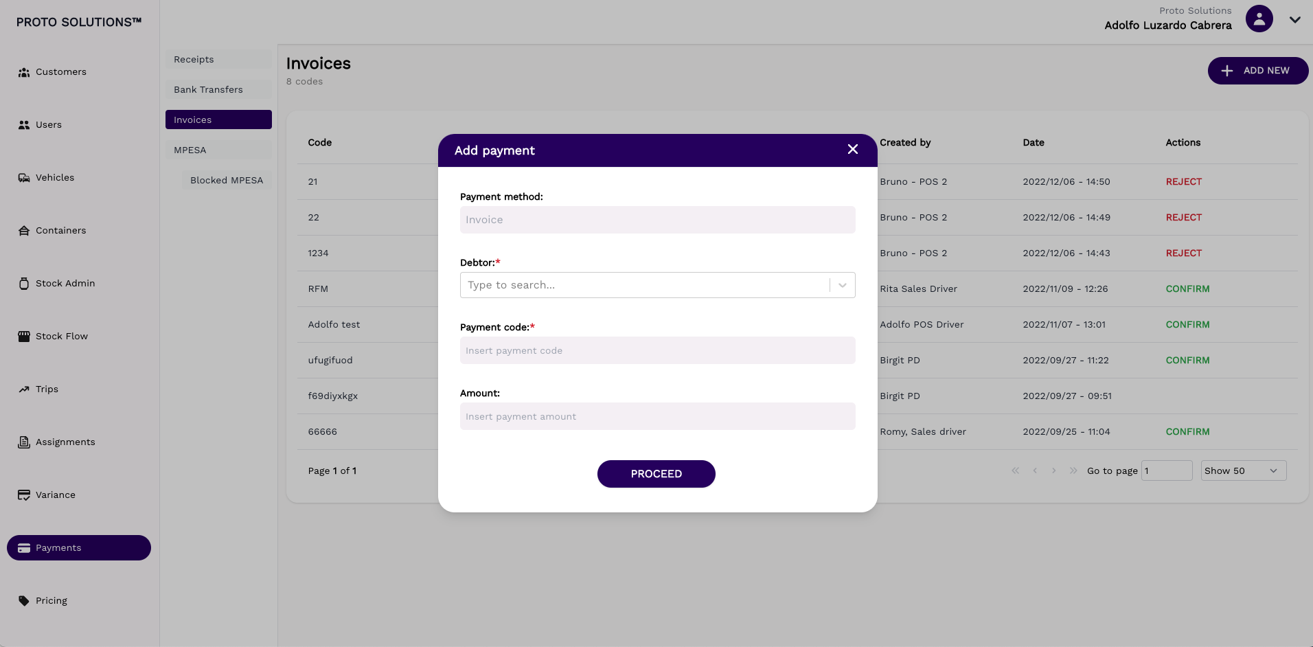Reject invoice code 22
The width and height of the screenshot is (1313, 647).
(x=1184, y=218)
